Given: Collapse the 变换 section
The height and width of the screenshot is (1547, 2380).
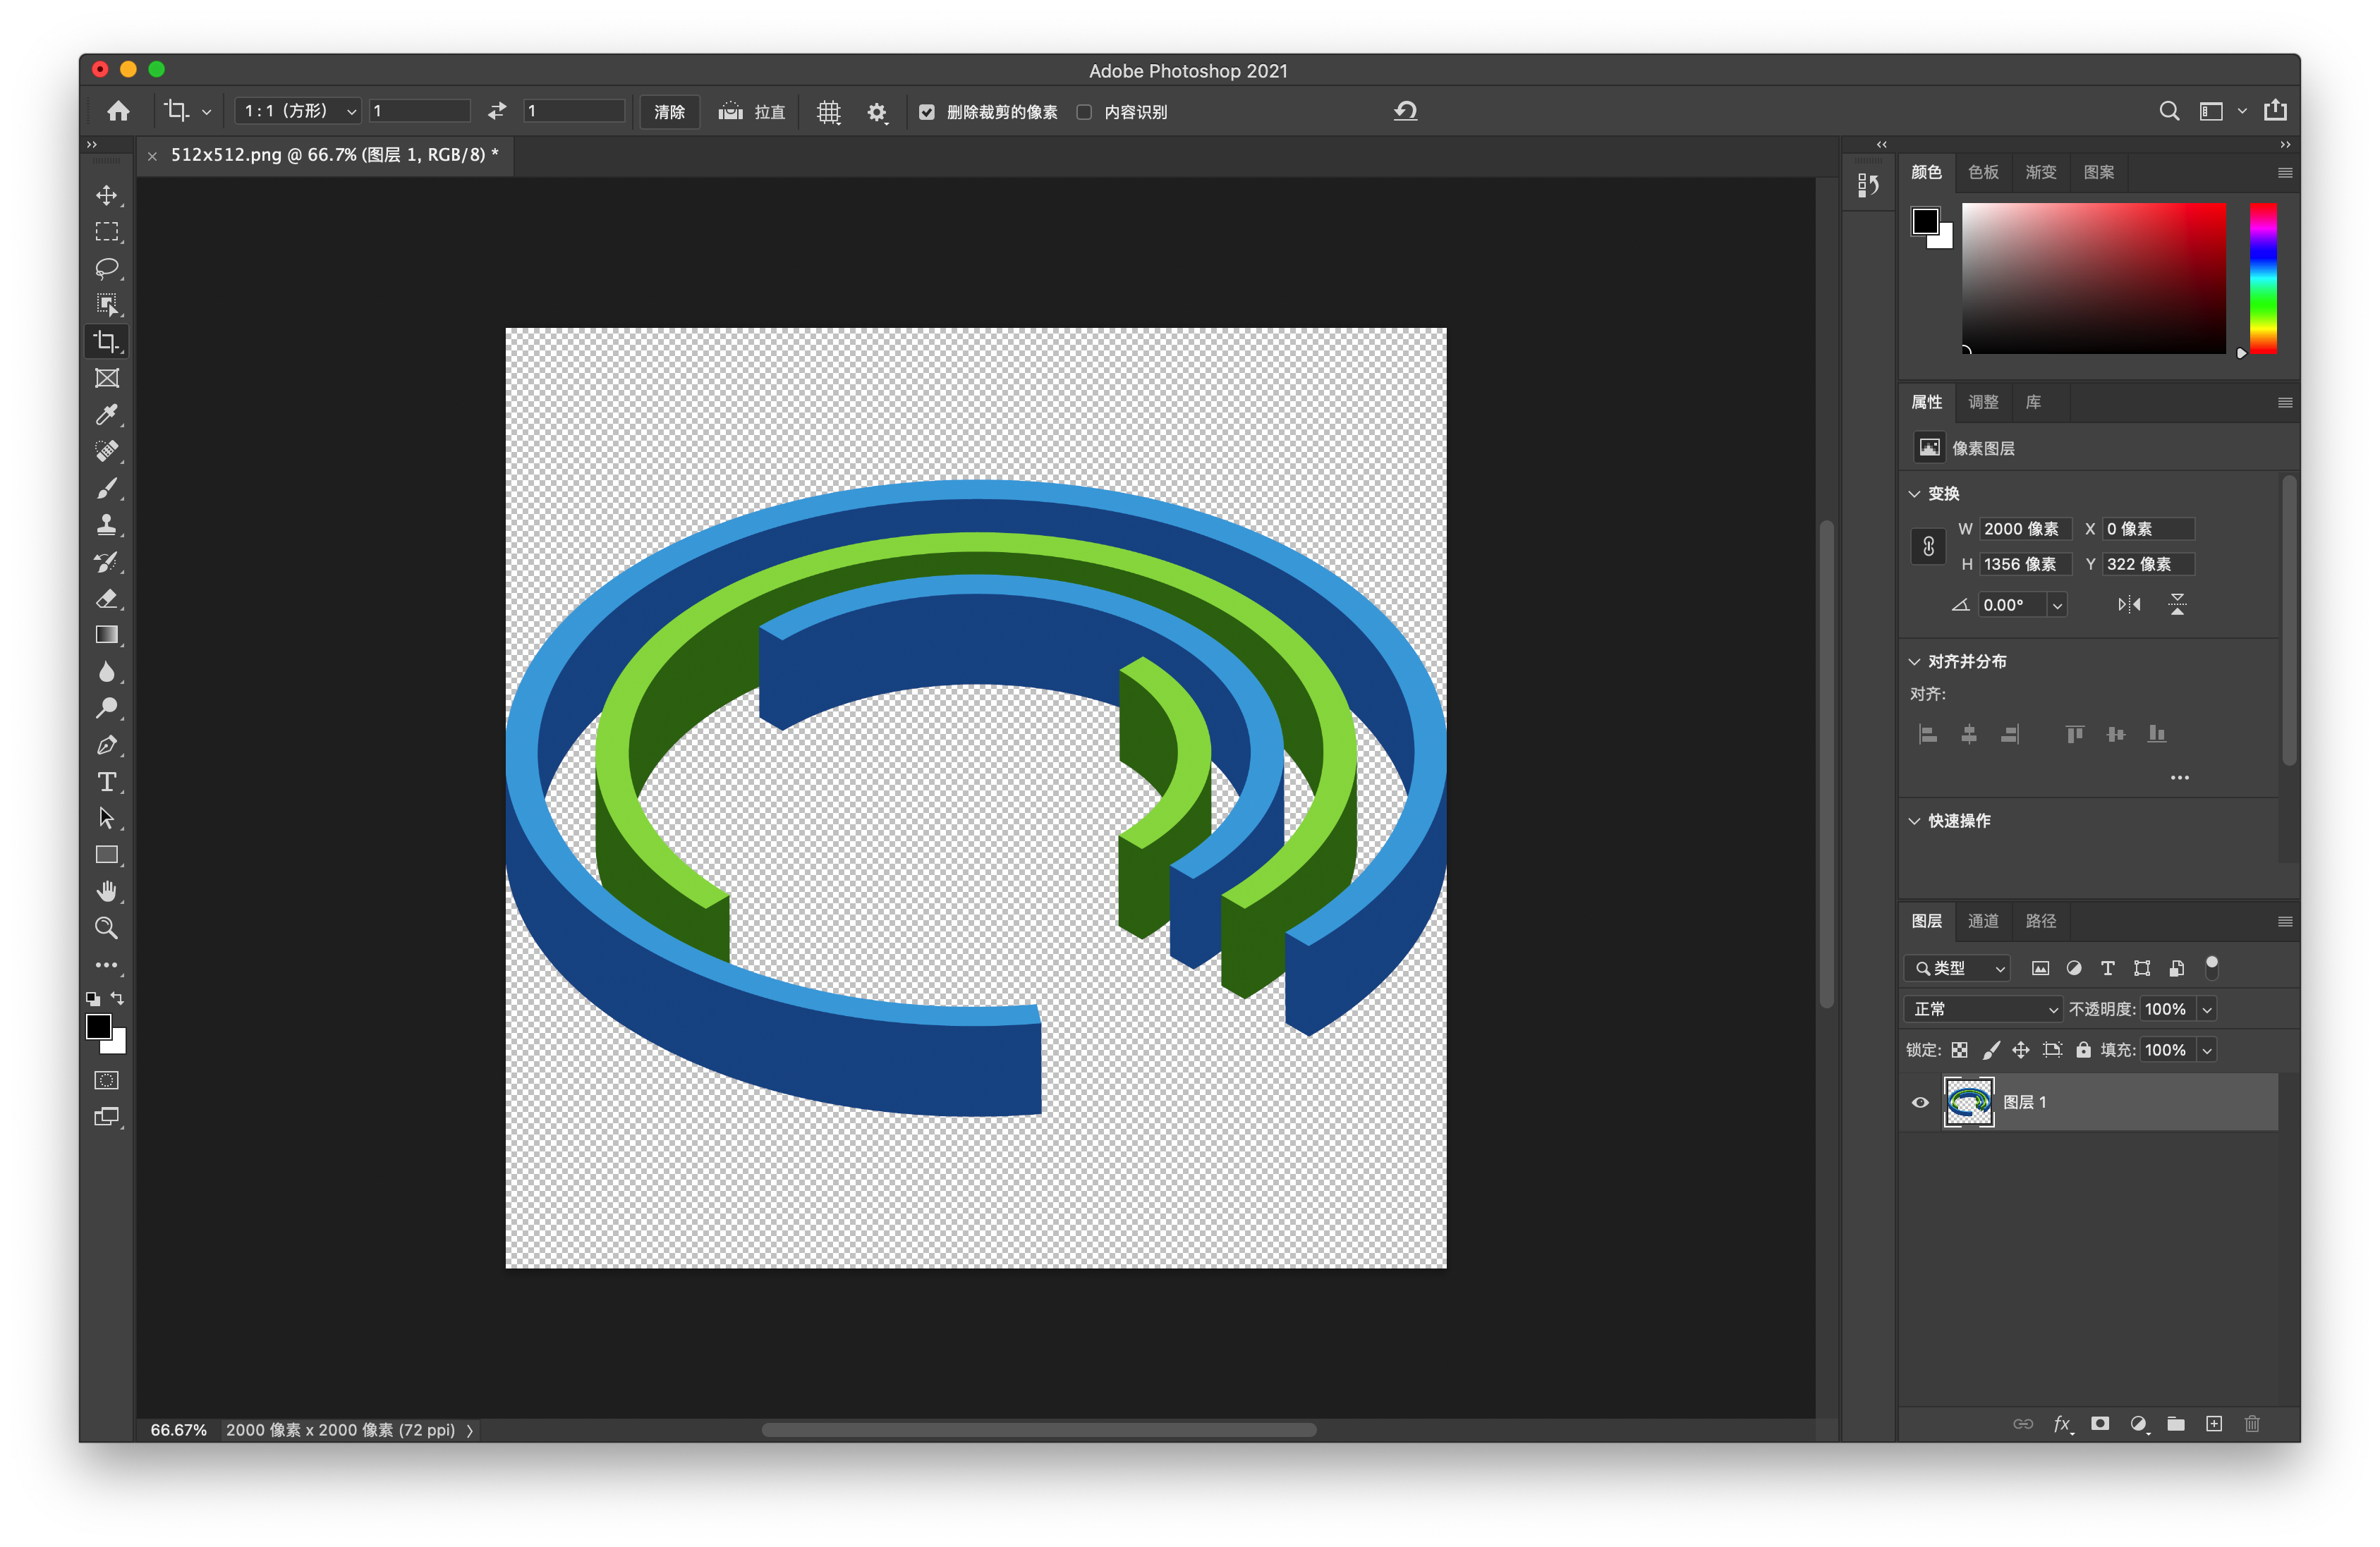Looking at the screenshot, I should click(1914, 494).
